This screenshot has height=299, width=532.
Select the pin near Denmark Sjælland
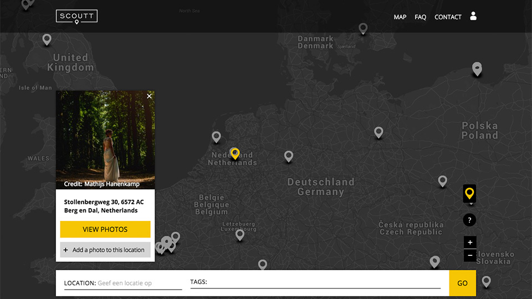click(363, 28)
